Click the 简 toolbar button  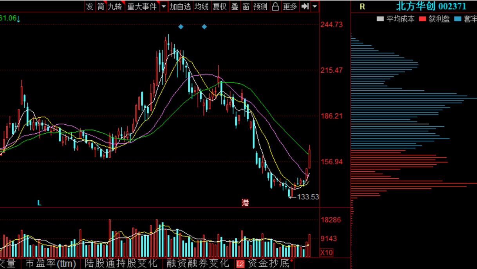101,6
